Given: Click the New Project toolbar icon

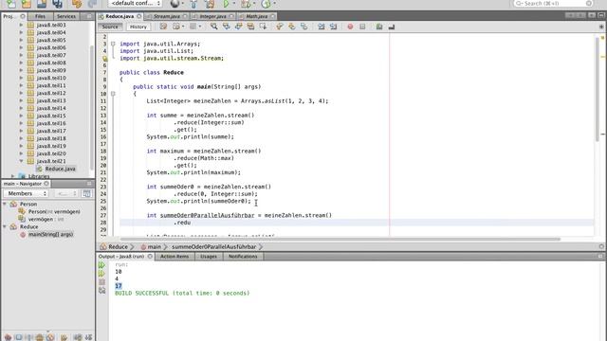Looking at the screenshot, I should (x=26, y=4).
